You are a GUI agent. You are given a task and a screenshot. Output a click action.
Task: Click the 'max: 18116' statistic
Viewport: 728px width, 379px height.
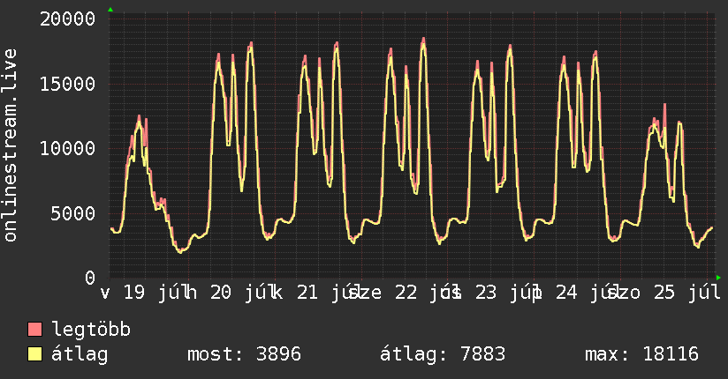tap(641, 354)
